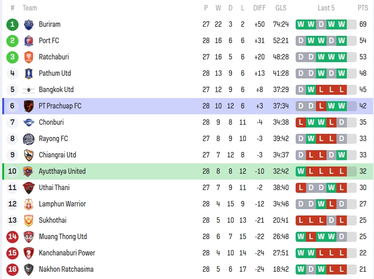The height and width of the screenshot is (279, 374).
Task: Click Sukhothai's first loss result badge
Action: point(301,220)
